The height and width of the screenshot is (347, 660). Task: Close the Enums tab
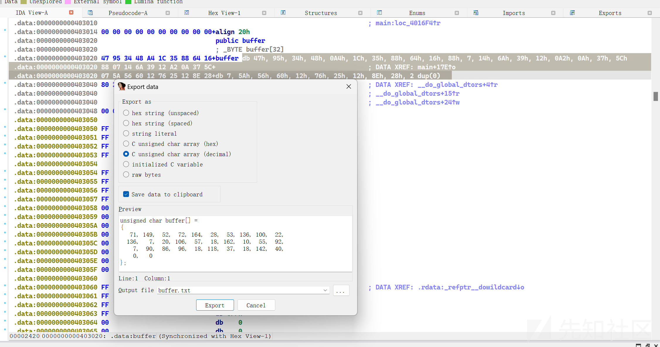pos(457,13)
